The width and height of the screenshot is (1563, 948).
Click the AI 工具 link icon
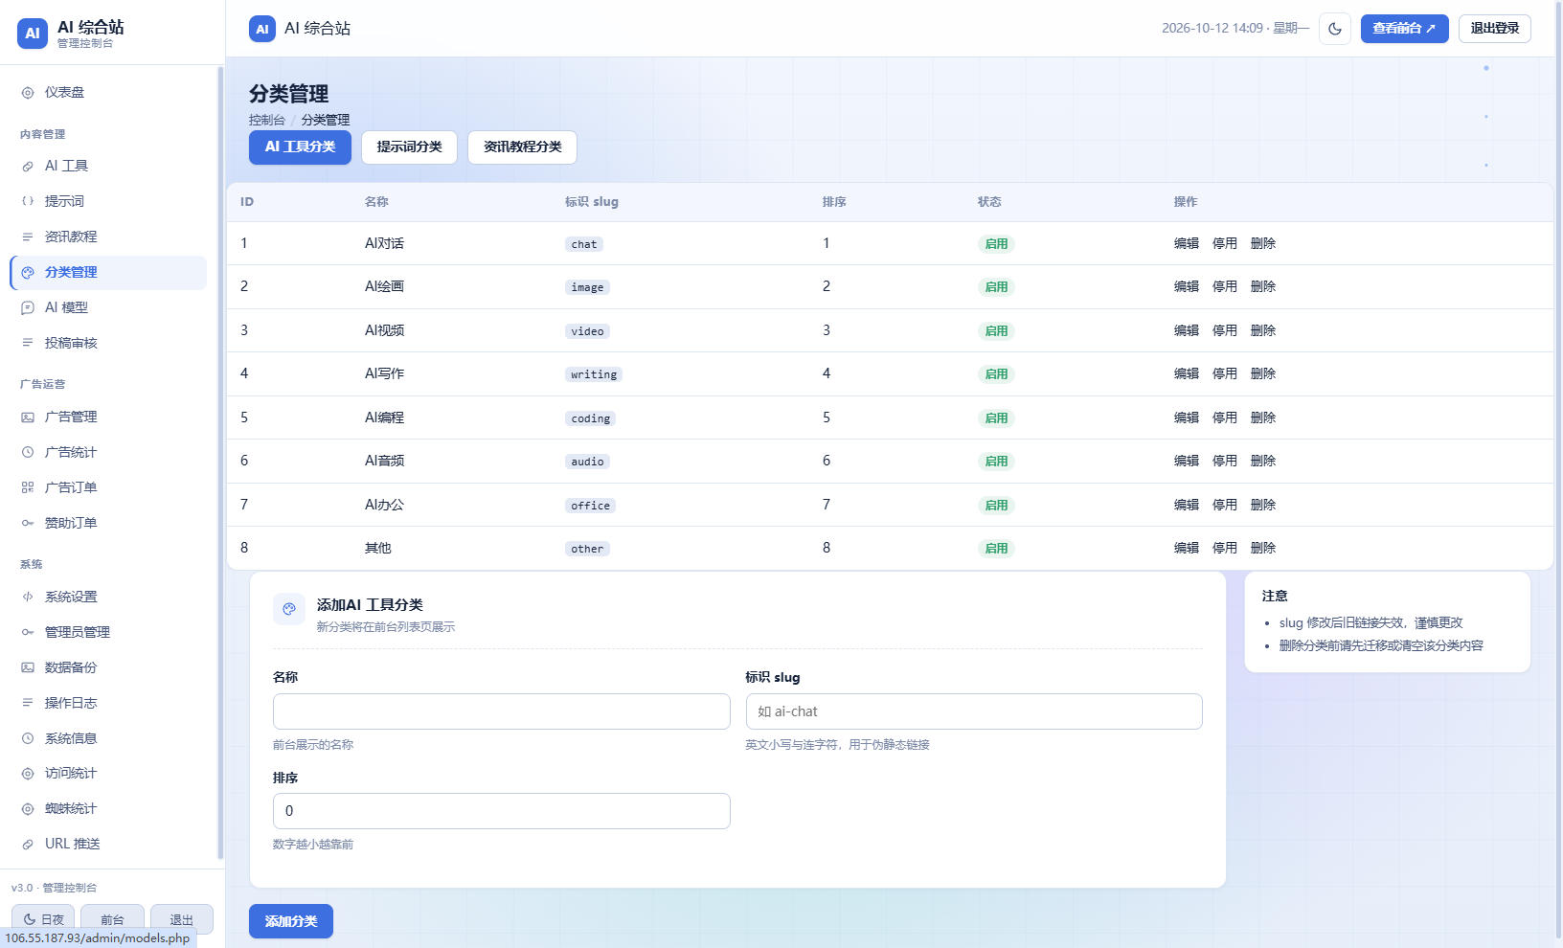coord(28,167)
